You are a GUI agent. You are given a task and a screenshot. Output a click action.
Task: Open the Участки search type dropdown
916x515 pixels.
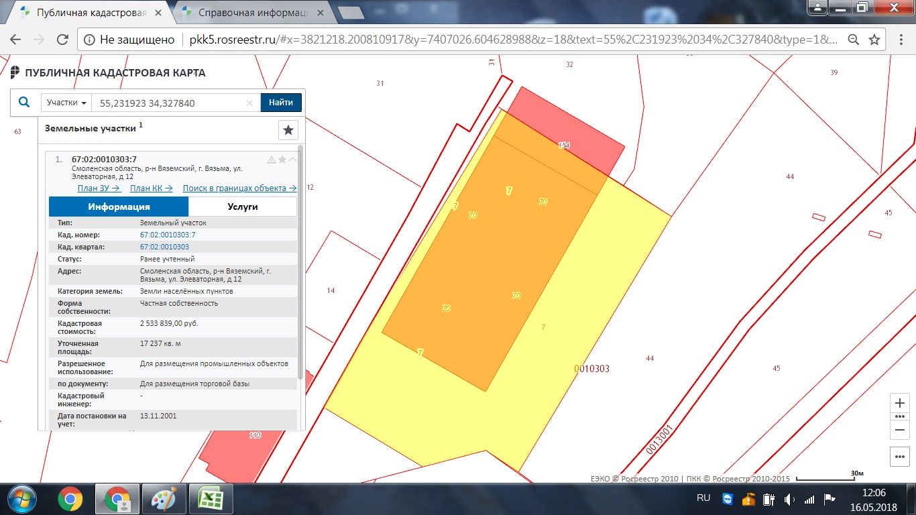(67, 103)
